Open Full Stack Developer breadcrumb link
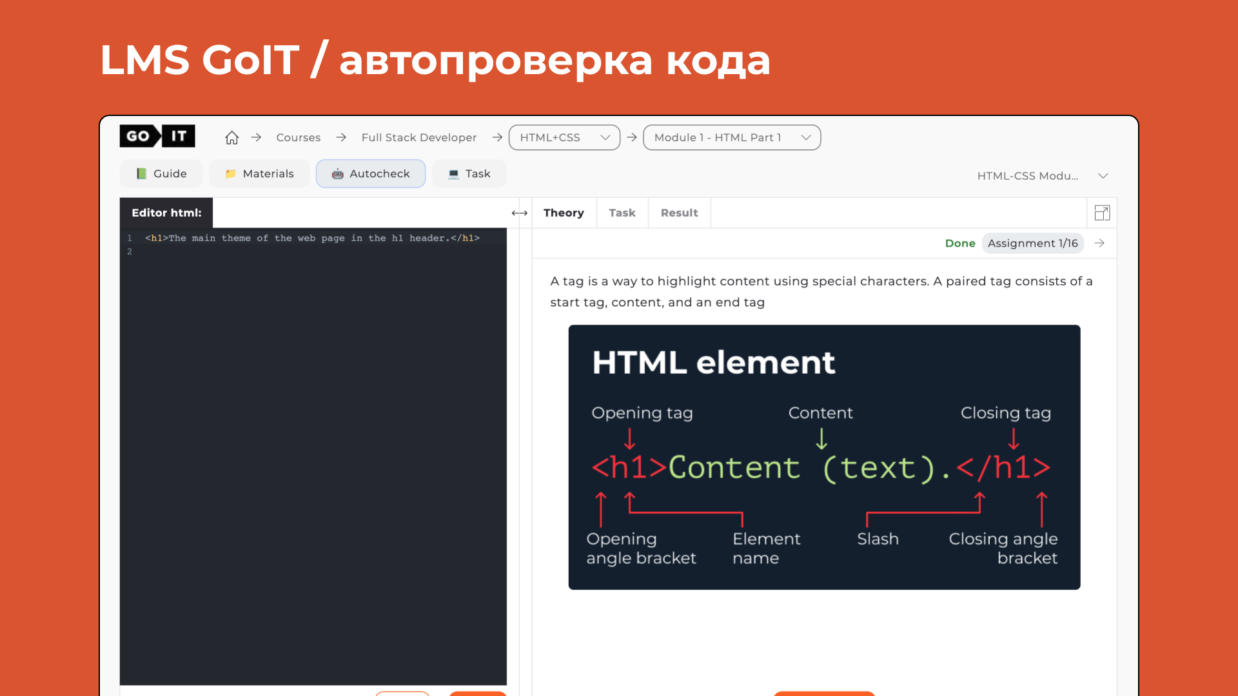 (418, 137)
